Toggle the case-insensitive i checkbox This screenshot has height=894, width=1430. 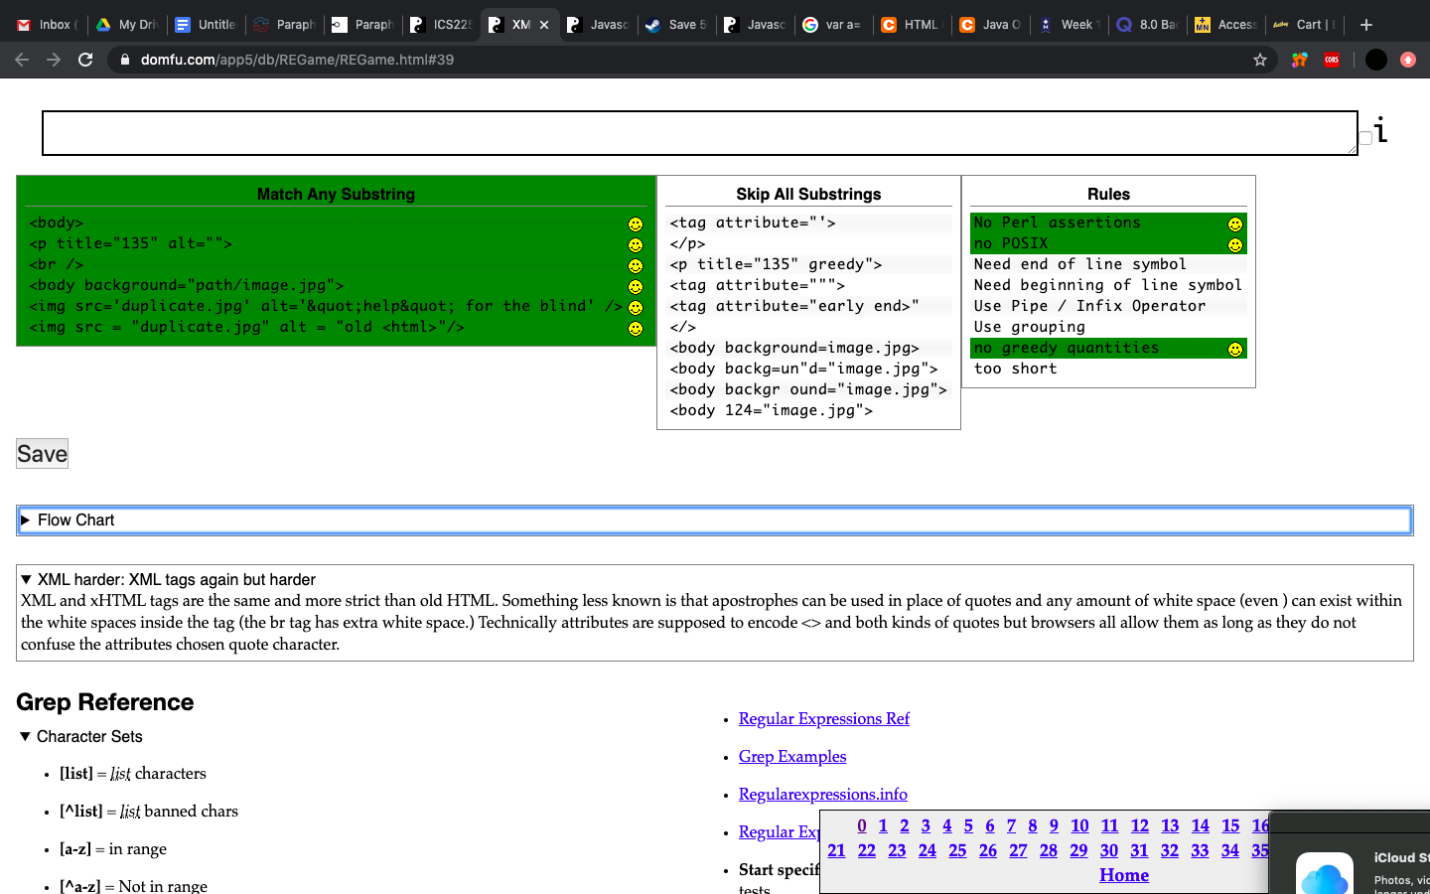click(1365, 138)
